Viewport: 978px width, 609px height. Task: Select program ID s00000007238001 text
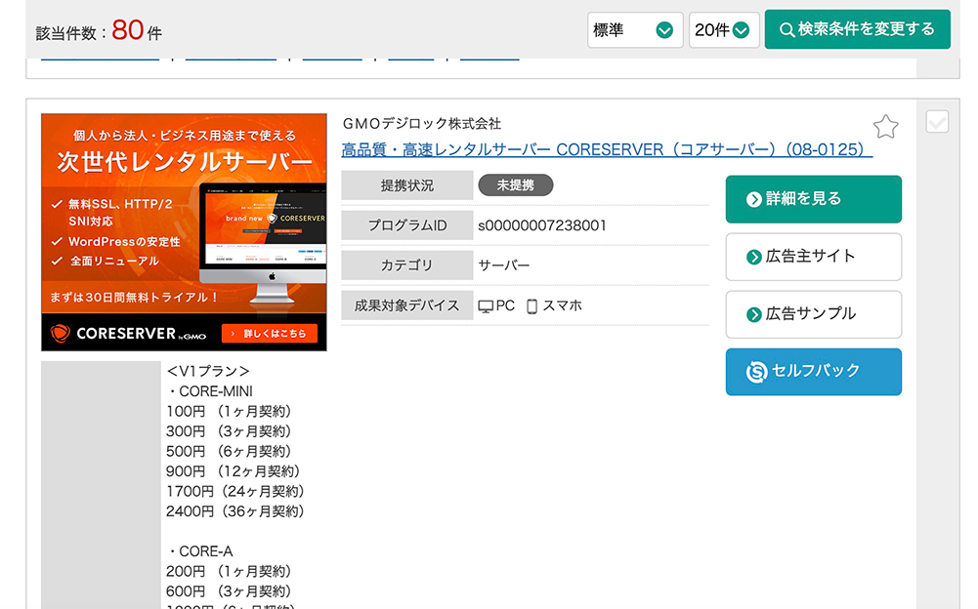click(542, 225)
